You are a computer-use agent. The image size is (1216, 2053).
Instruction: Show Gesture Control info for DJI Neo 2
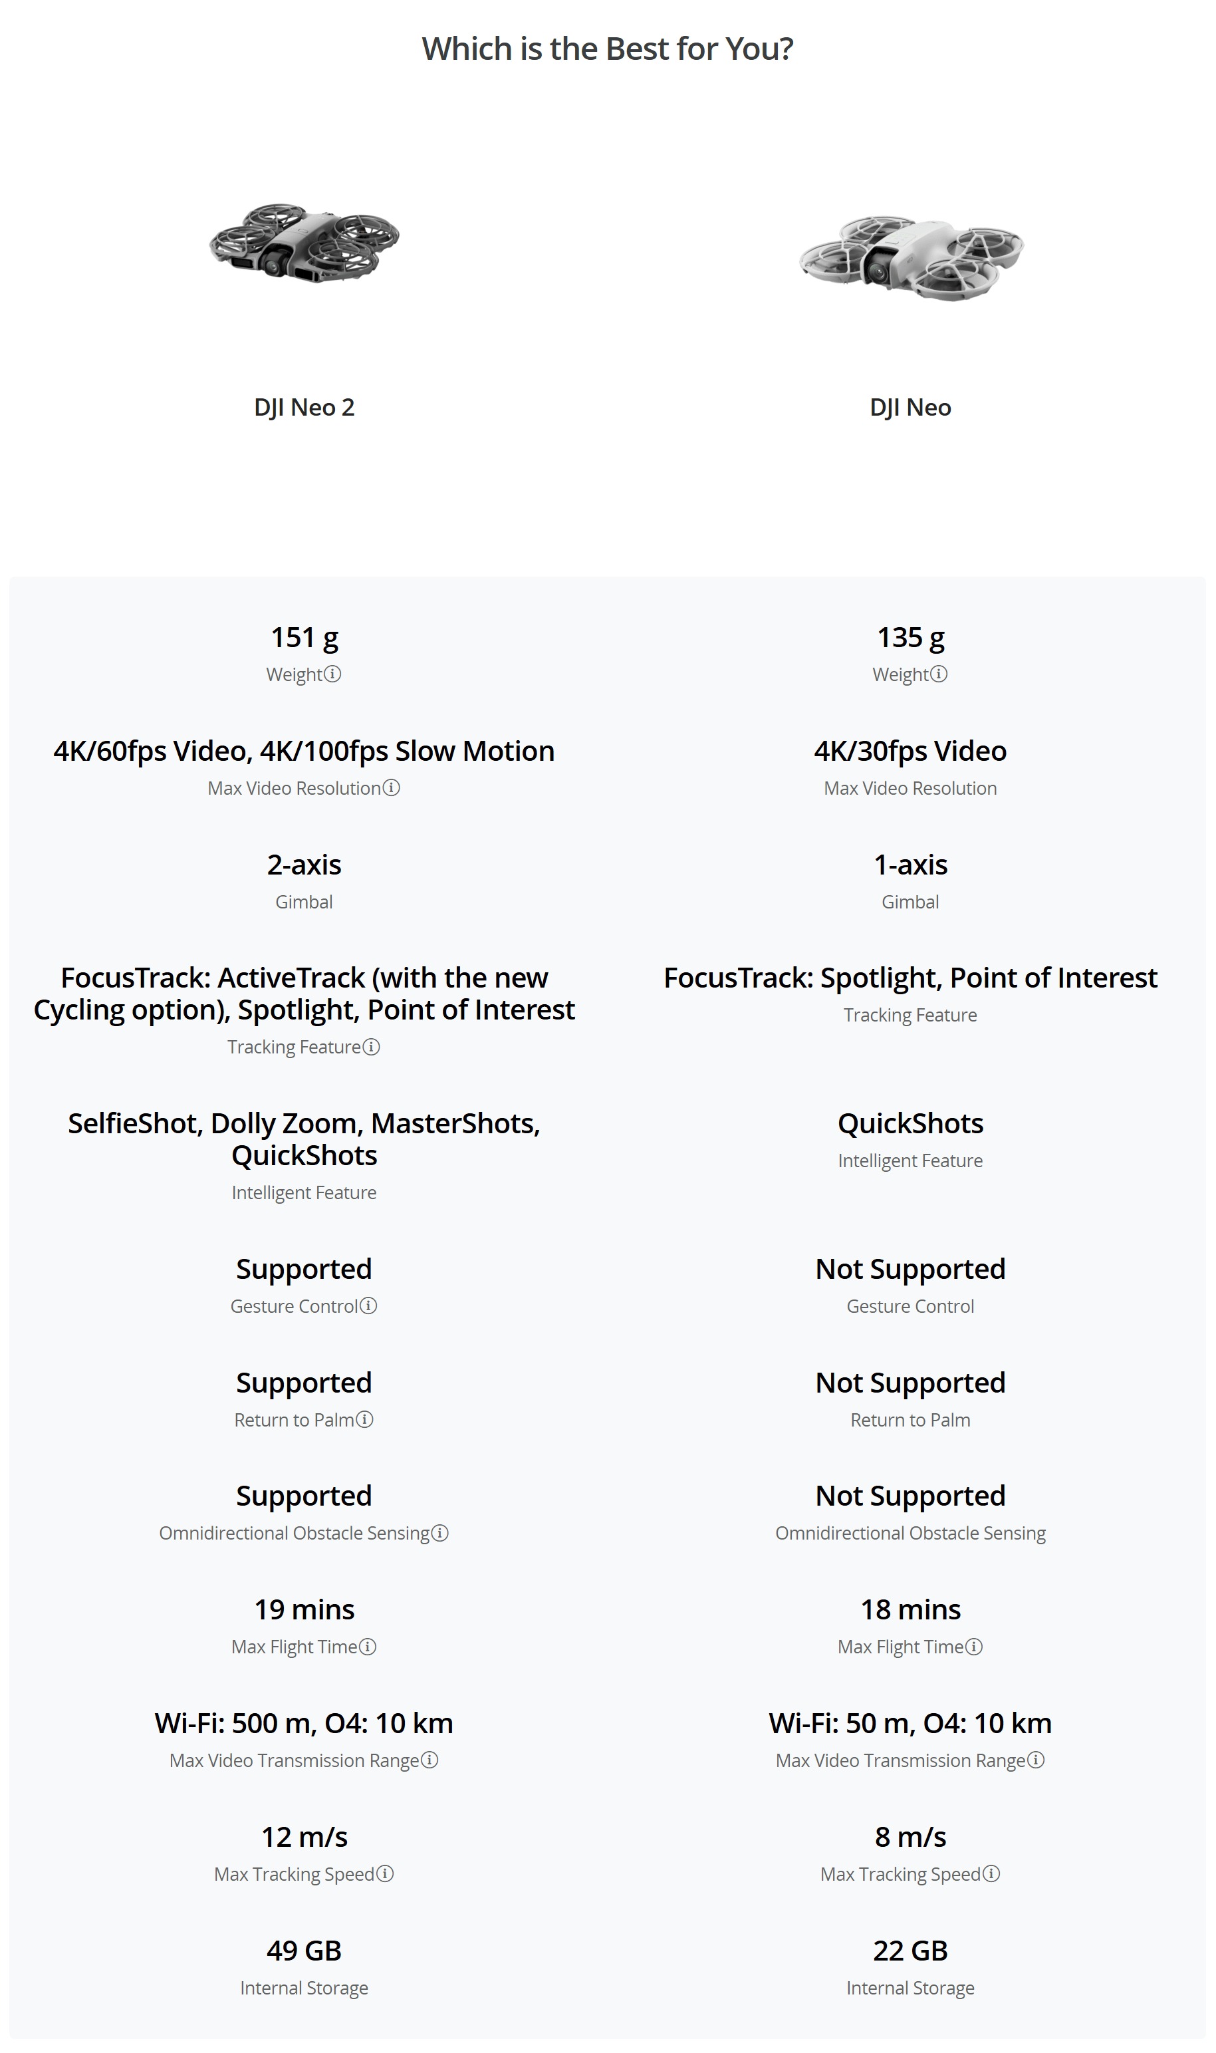369,1305
